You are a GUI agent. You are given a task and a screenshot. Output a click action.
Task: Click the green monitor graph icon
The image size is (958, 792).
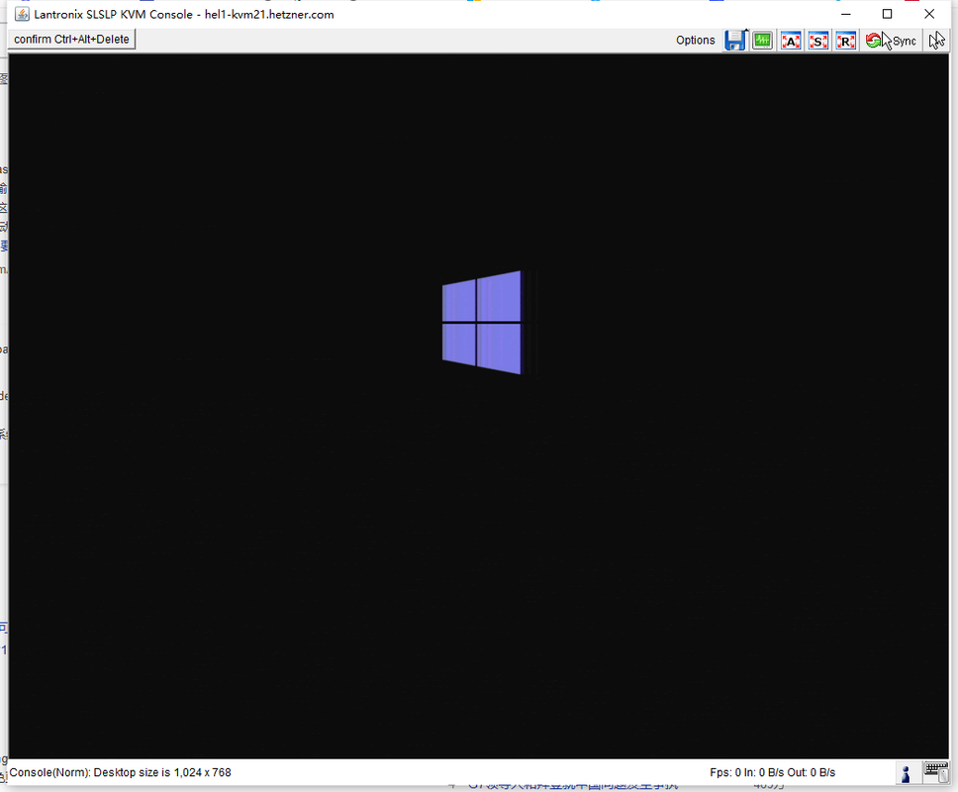[x=762, y=41]
